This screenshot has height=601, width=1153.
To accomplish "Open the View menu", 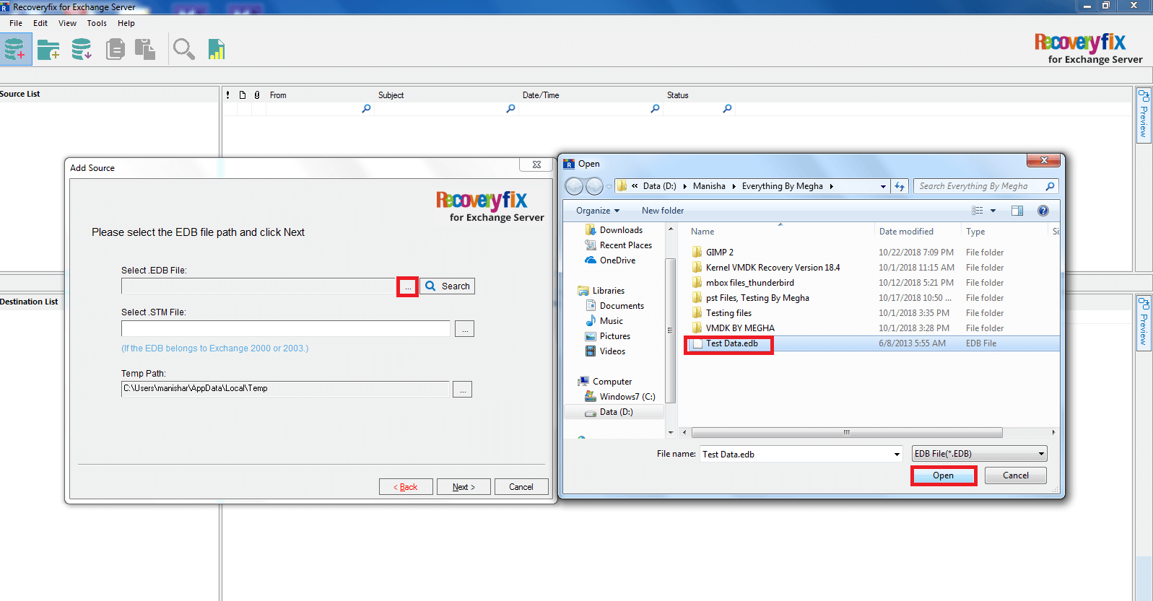I will tap(67, 23).
